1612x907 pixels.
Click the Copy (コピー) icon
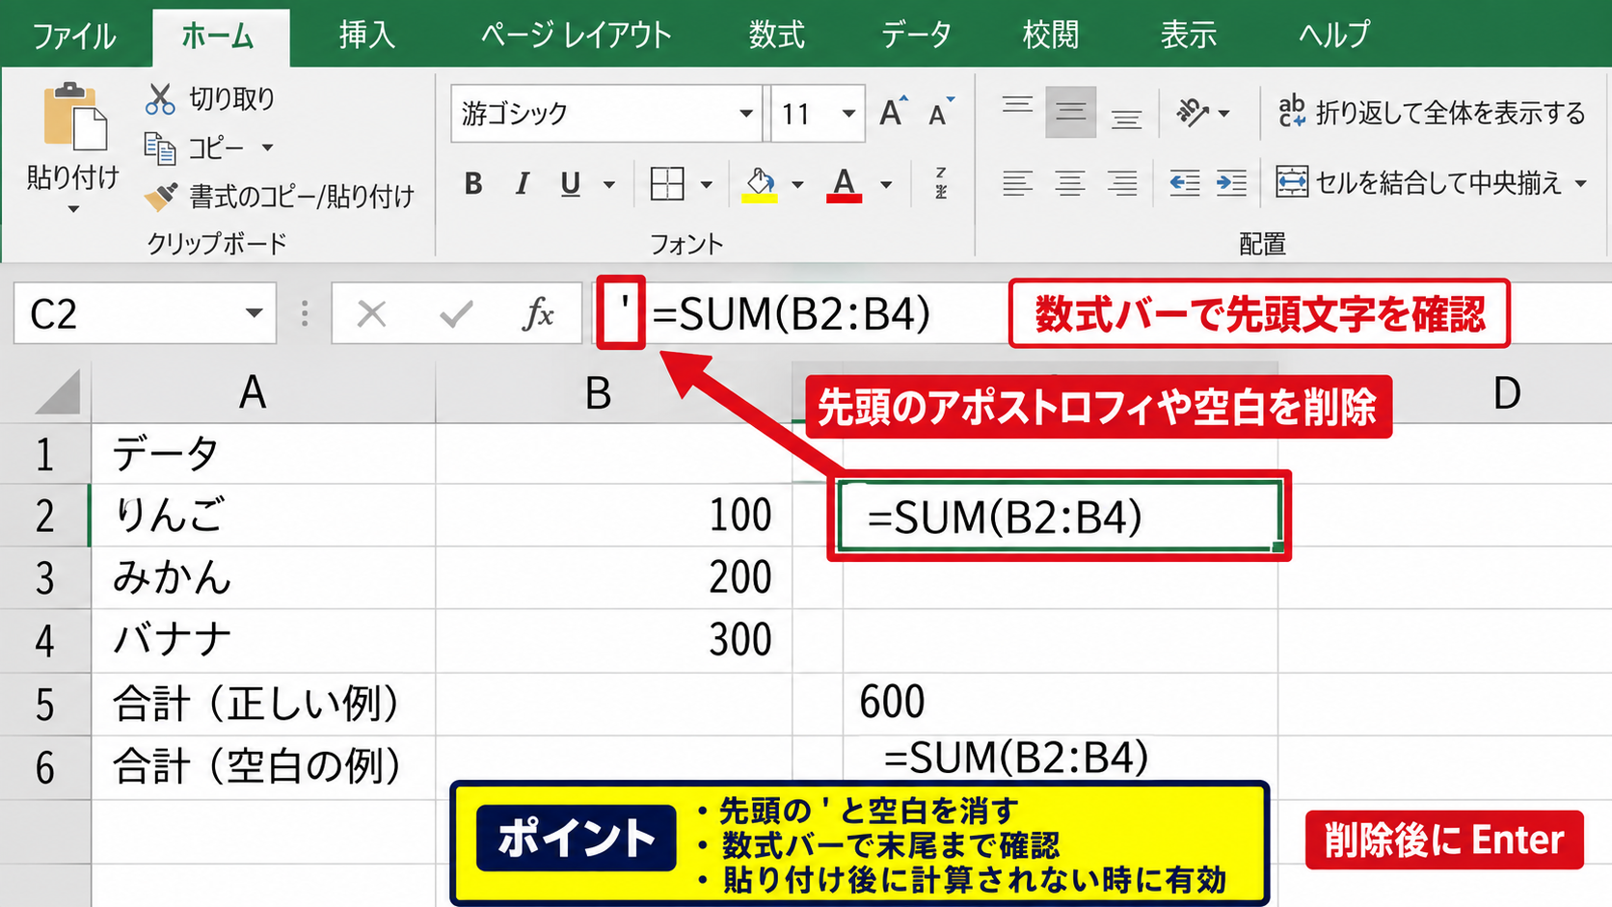(160, 148)
